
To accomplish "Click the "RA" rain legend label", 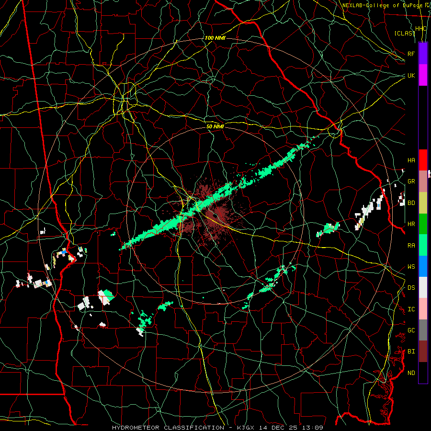I will tap(411, 246).
